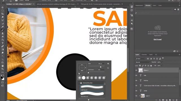Select the Crop tool

click(3, 14)
